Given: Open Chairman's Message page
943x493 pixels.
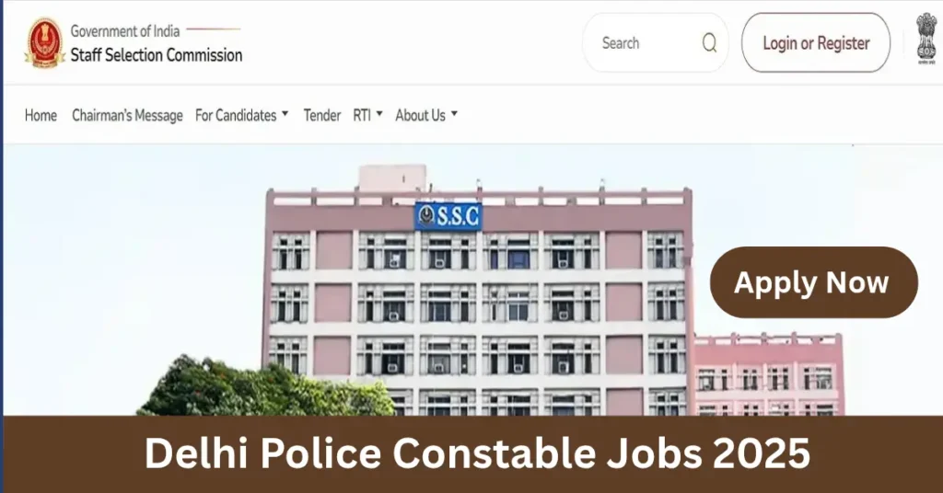Looking at the screenshot, I should [x=127, y=115].
